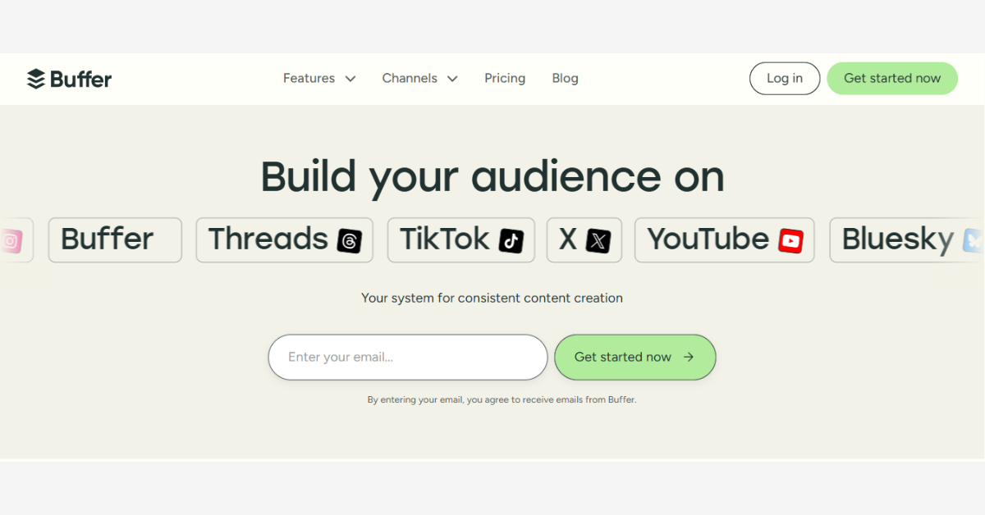Viewport: 985px width, 515px height.
Task: Click the X logo icon
Action: 598,240
